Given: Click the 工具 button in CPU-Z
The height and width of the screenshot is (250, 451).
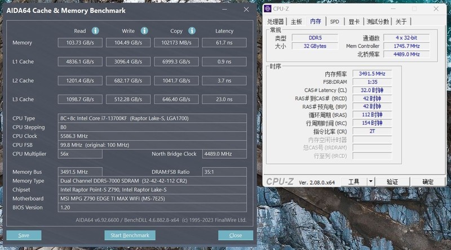Looking at the screenshot, I should coord(354,181).
